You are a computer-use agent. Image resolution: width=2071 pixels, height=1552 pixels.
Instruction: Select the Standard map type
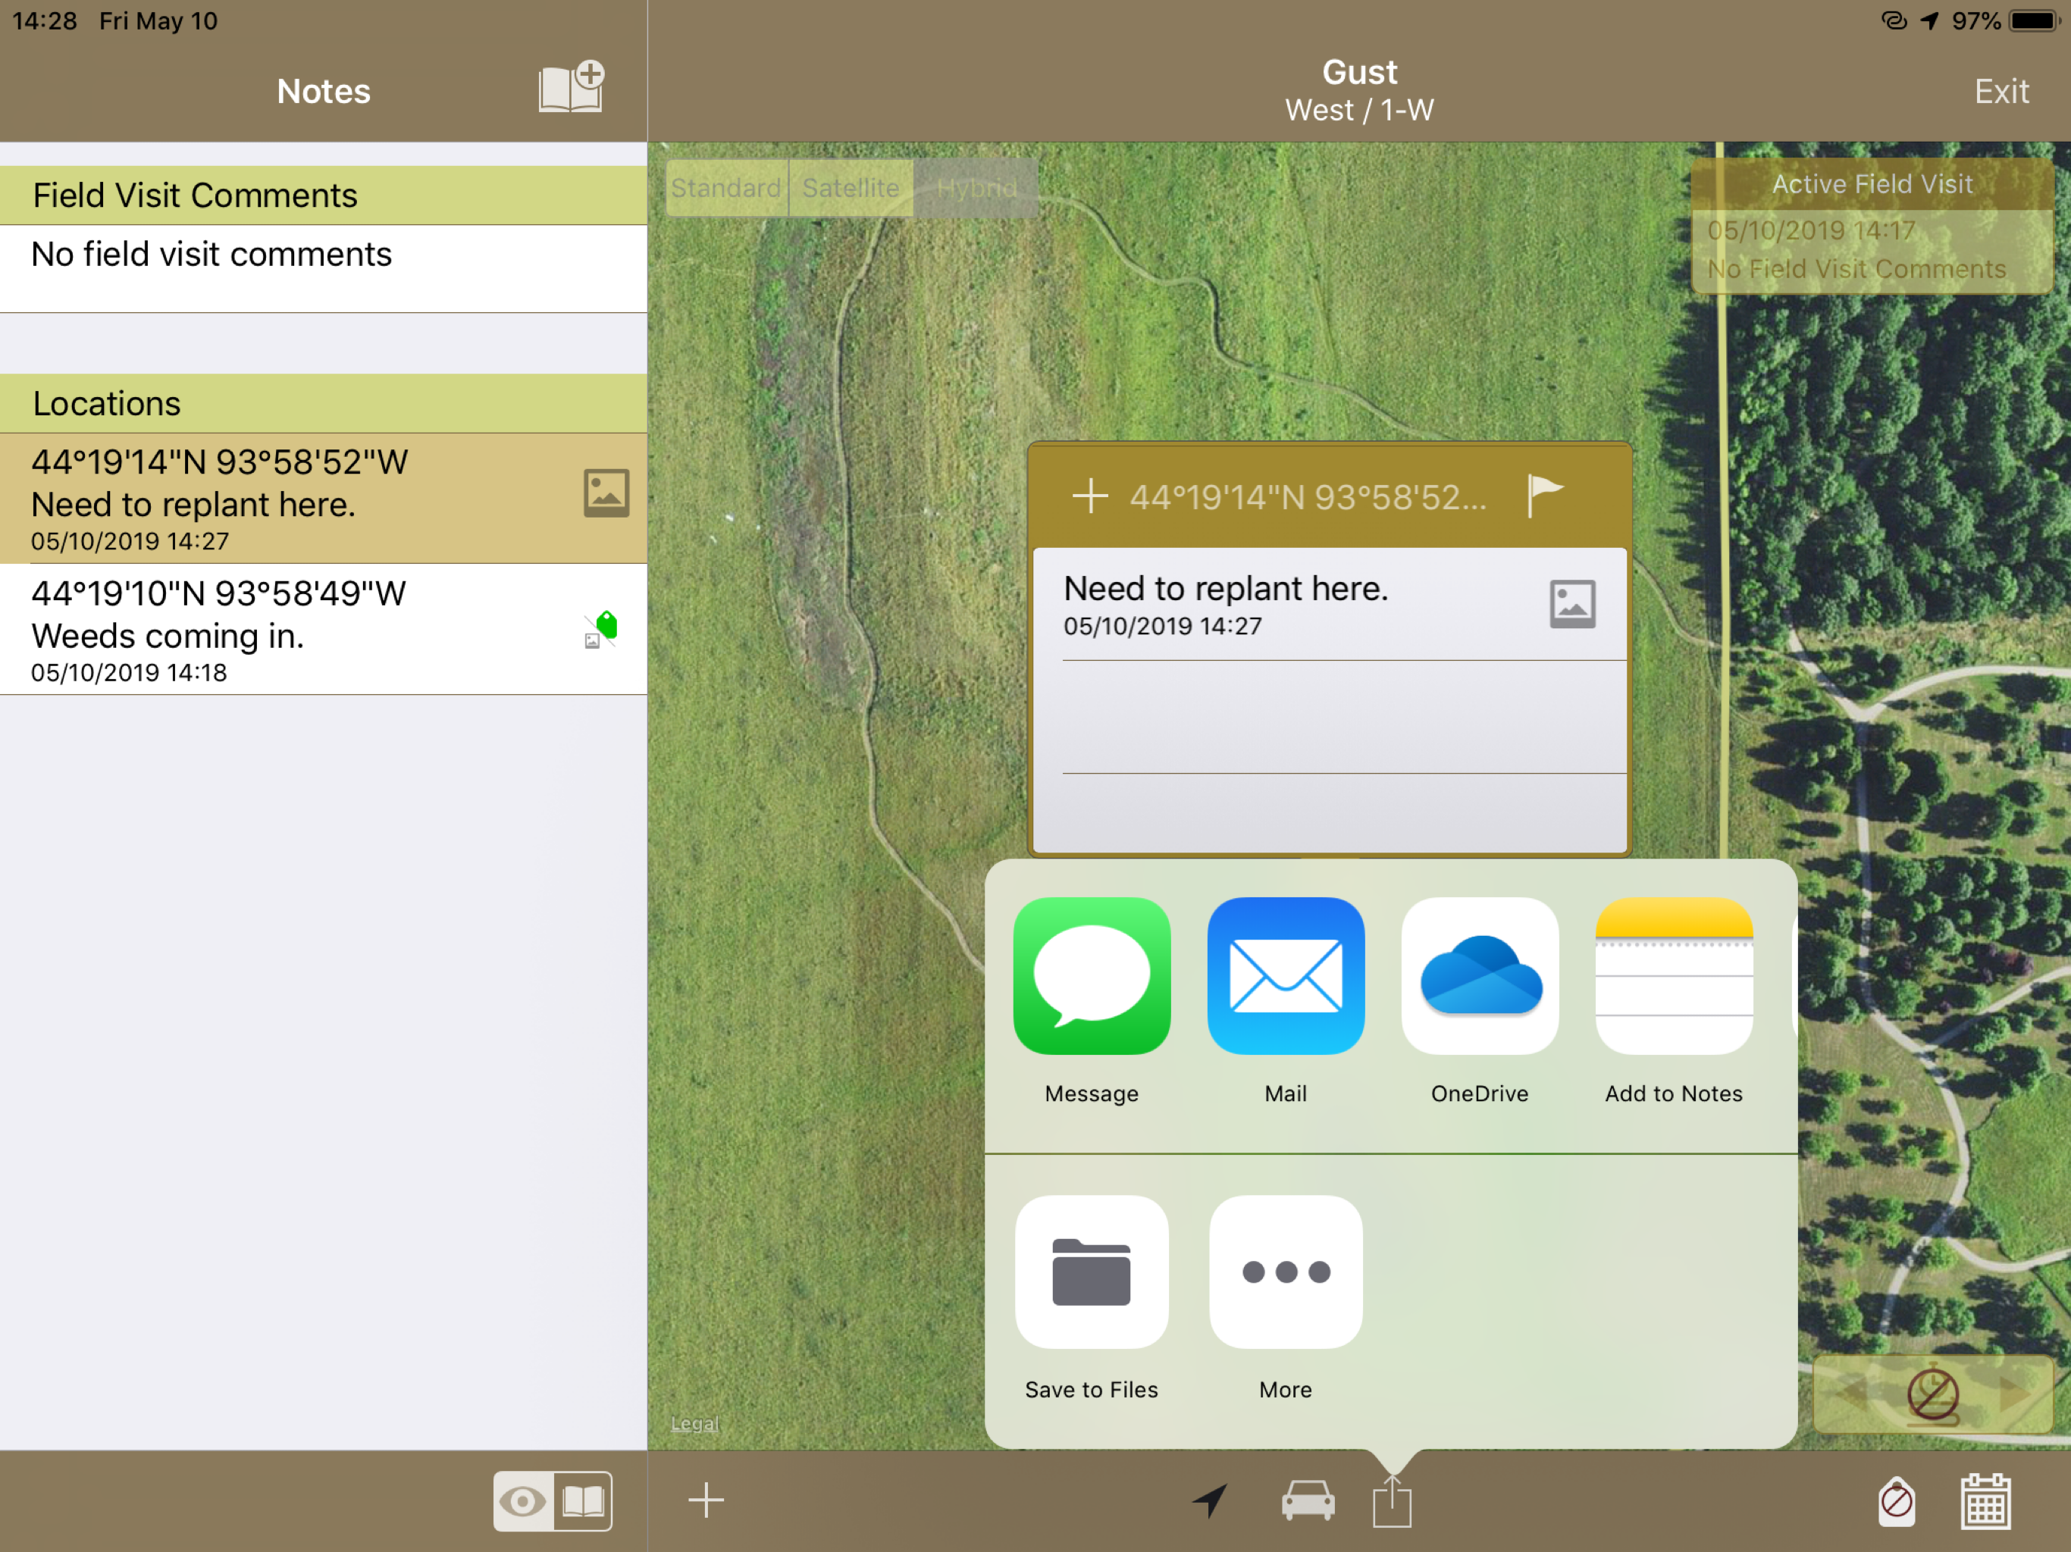coord(726,188)
